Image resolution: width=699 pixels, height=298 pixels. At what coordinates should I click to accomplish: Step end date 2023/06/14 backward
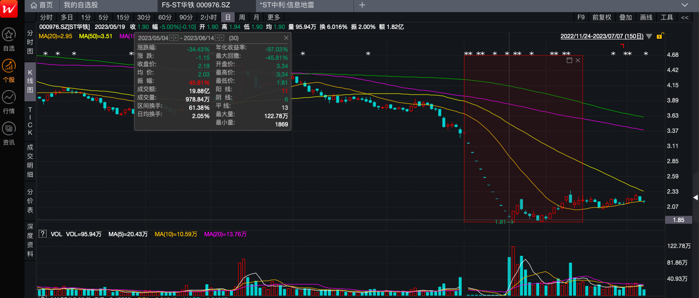coord(217,38)
